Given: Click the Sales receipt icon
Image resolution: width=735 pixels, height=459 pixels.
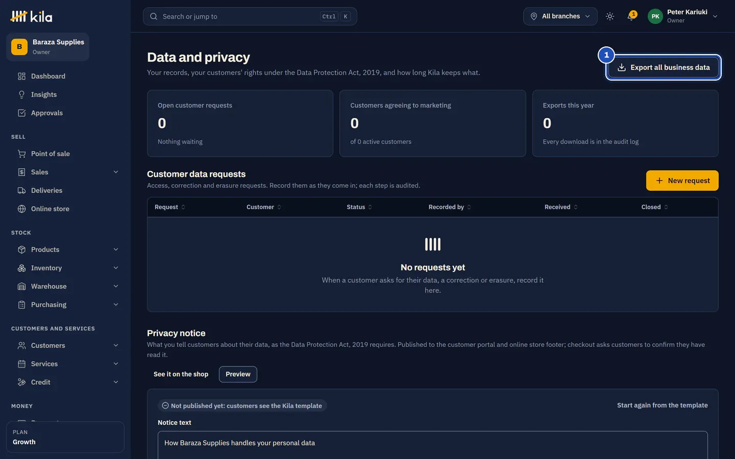Looking at the screenshot, I should (x=21, y=172).
